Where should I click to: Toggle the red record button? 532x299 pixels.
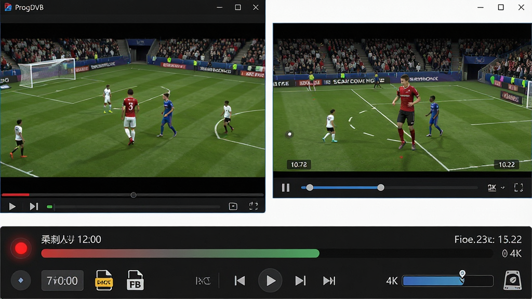pyautogui.click(x=21, y=248)
